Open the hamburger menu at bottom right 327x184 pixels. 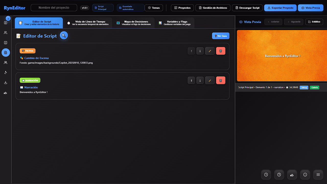pos(318,175)
